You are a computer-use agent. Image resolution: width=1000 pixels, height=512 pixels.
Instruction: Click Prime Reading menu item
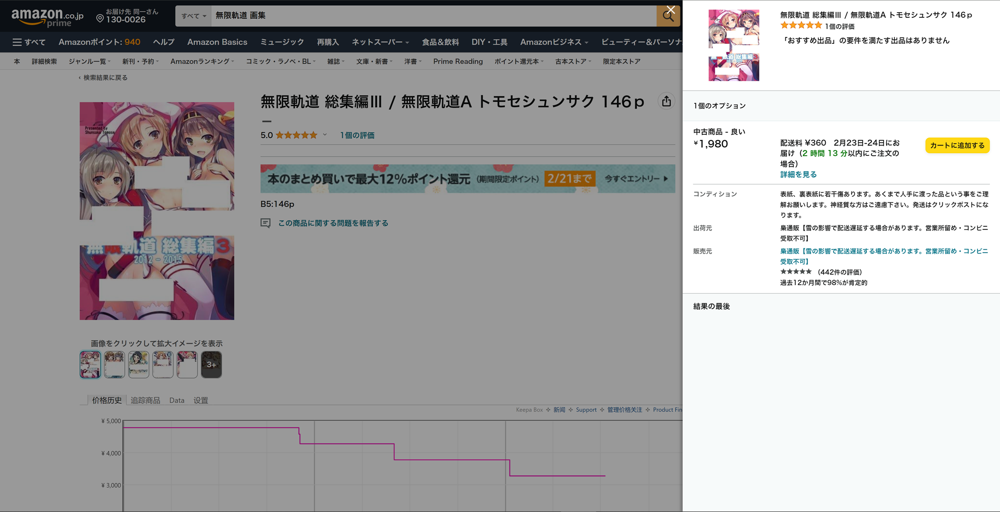pyautogui.click(x=457, y=62)
